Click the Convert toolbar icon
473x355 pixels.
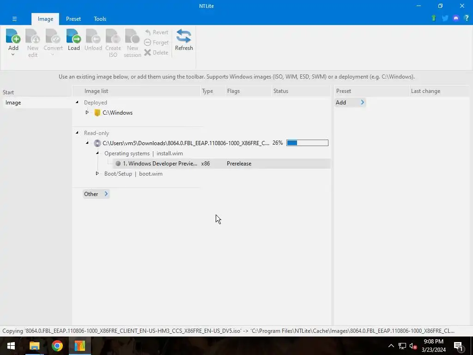point(53,36)
